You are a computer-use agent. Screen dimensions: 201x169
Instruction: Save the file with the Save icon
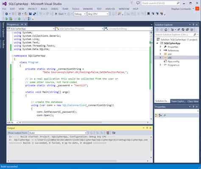pos(30,14)
